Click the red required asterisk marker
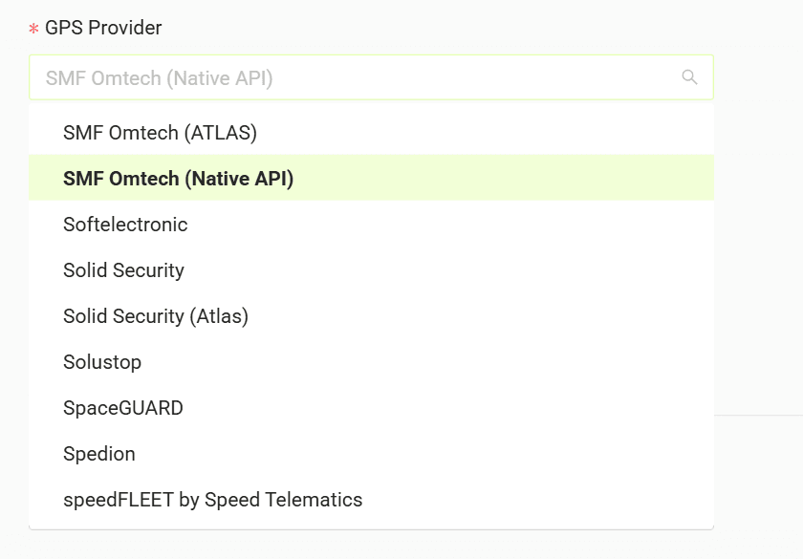Viewport: 803px width, 559px height. (x=33, y=29)
